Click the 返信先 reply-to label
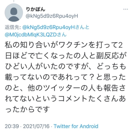This screenshot has height=132, width=133. pyautogui.click(x=13, y=27)
